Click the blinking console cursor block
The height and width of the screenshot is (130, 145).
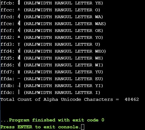[x=83, y=127]
